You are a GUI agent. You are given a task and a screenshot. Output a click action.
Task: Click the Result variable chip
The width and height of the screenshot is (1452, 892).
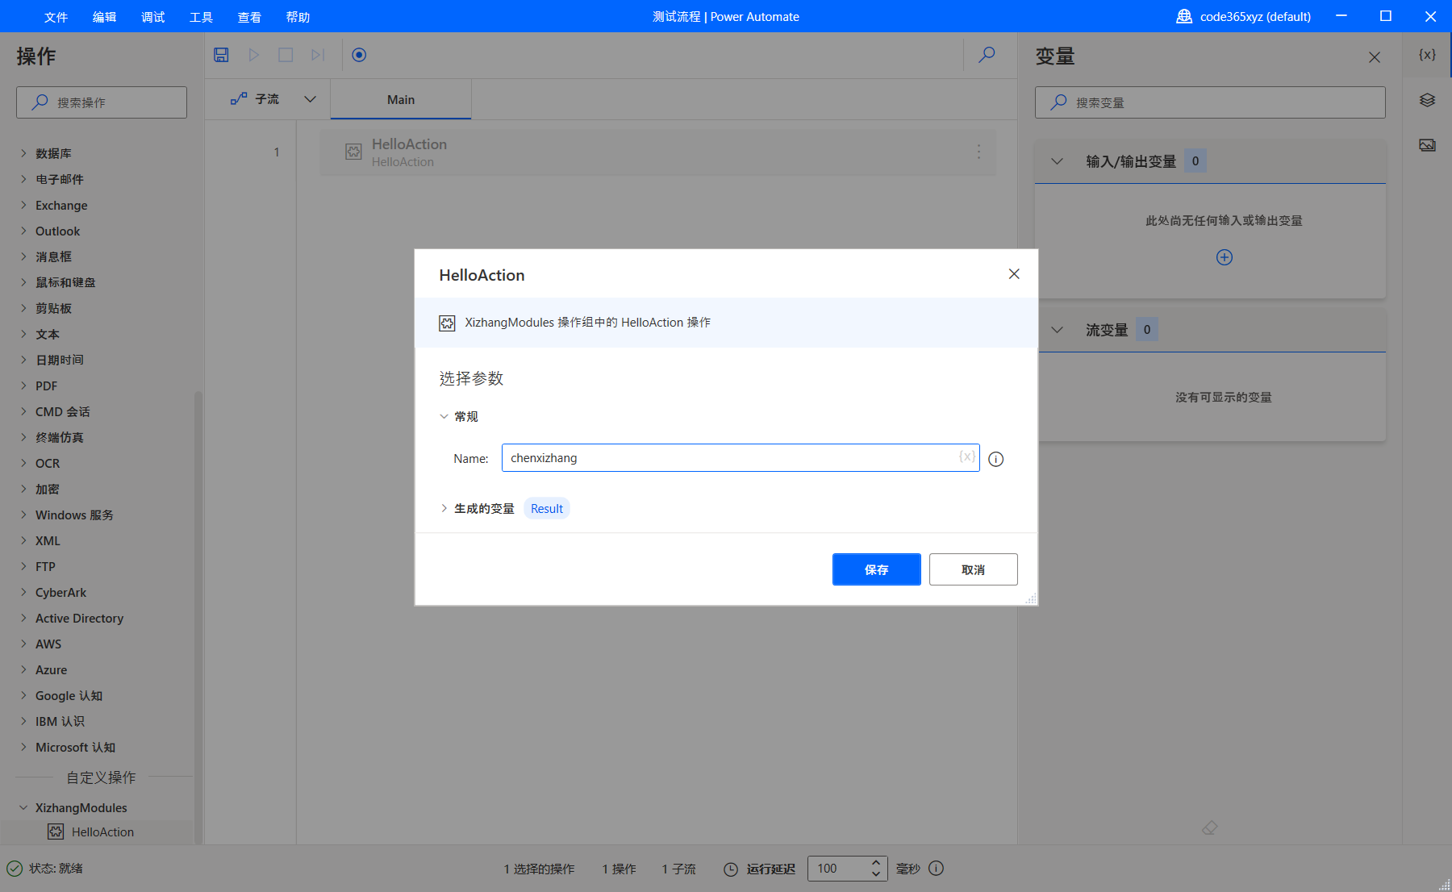(547, 508)
